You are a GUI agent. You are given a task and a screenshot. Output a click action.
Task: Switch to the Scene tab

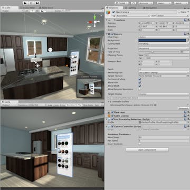point(9,8)
